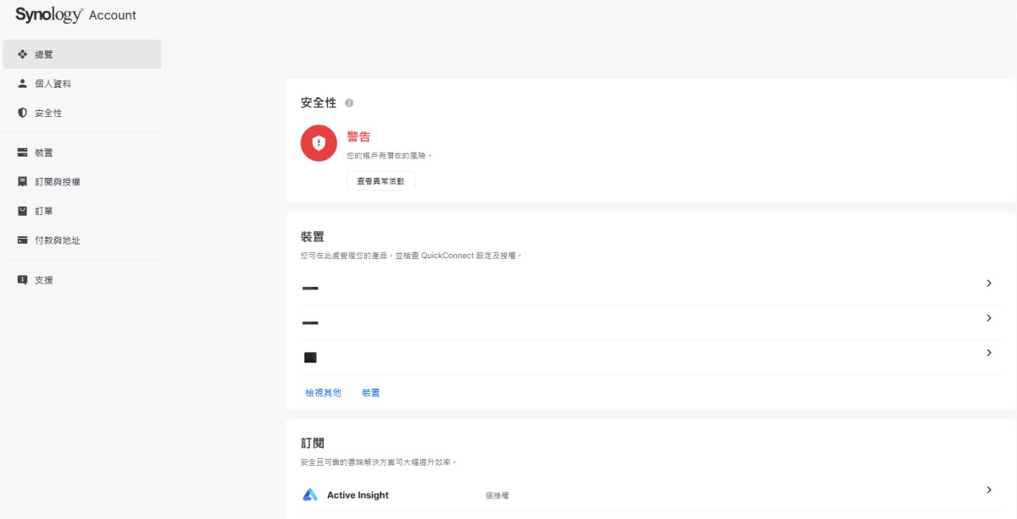Click the Active Insight logo icon
1017x519 pixels.
pyautogui.click(x=310, y=495)
